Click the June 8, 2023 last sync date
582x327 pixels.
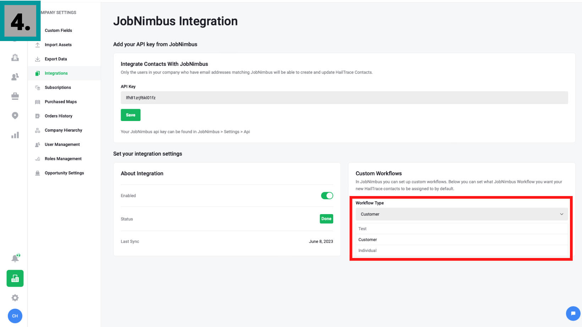(321, 242)
